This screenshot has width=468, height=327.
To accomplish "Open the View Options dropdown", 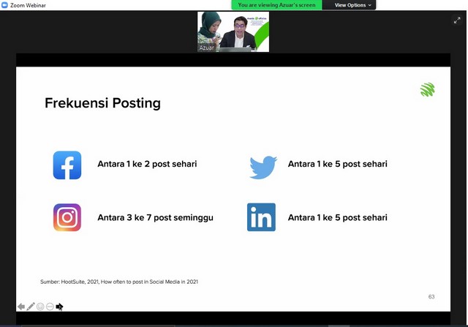I will [x=352, y=5].
